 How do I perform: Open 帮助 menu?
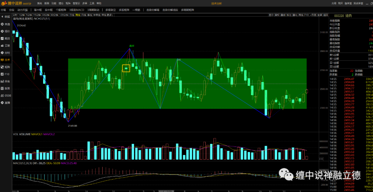tap(99, 3)
